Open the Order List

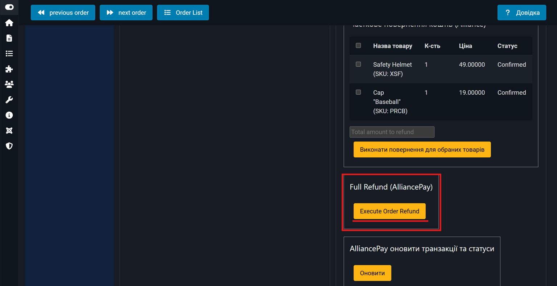(x=183, y=13)
